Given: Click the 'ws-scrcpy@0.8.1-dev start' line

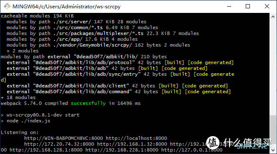Looking at the screenshot, I should pyautogui.click(x=43, y=115).
